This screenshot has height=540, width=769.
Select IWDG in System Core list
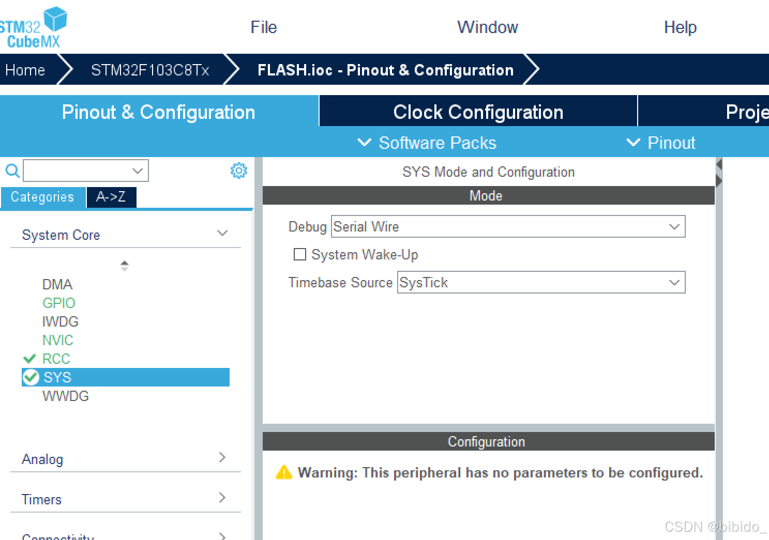pyautogui.click(x=61, y=321)
